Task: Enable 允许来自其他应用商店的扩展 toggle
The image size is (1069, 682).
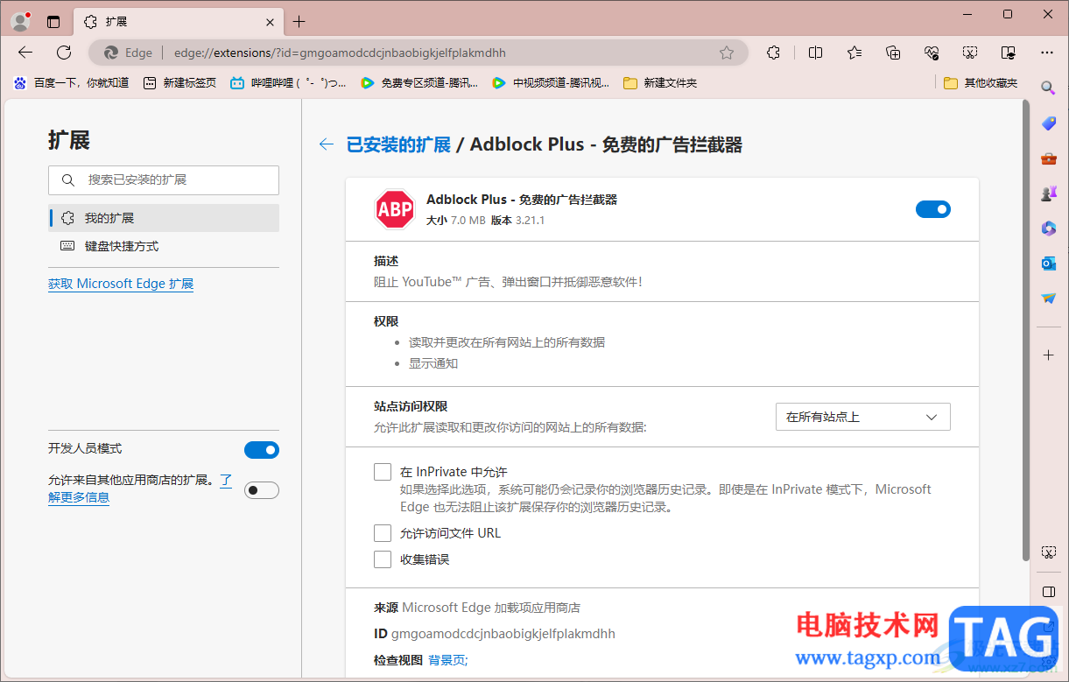Action: coord(262,490)
